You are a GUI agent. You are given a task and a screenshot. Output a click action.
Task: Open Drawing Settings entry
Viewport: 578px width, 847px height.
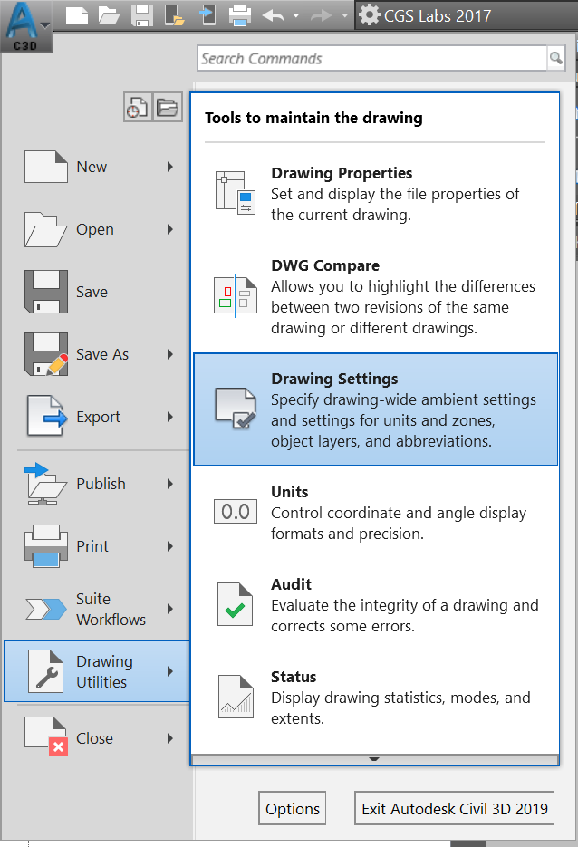[375, 409]
